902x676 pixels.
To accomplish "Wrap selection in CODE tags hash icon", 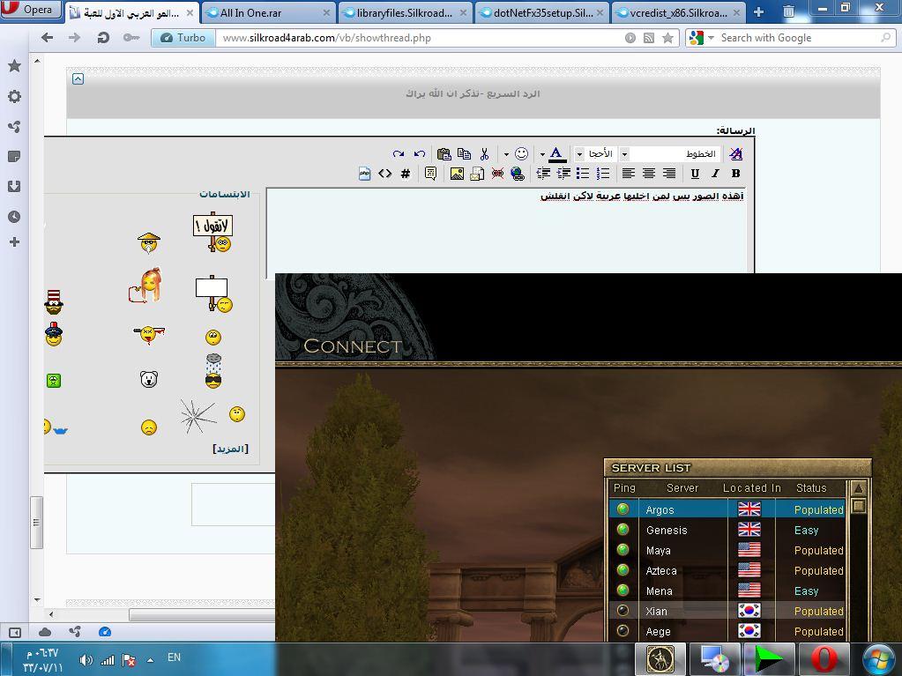I will [x=405, y=174].
